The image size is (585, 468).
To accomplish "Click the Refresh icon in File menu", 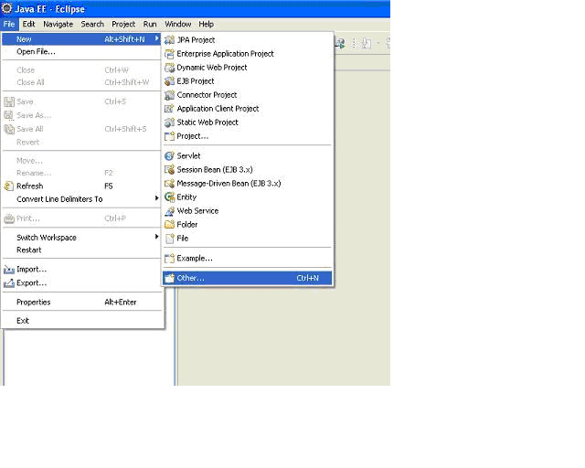I will click(x=9, y=186).
